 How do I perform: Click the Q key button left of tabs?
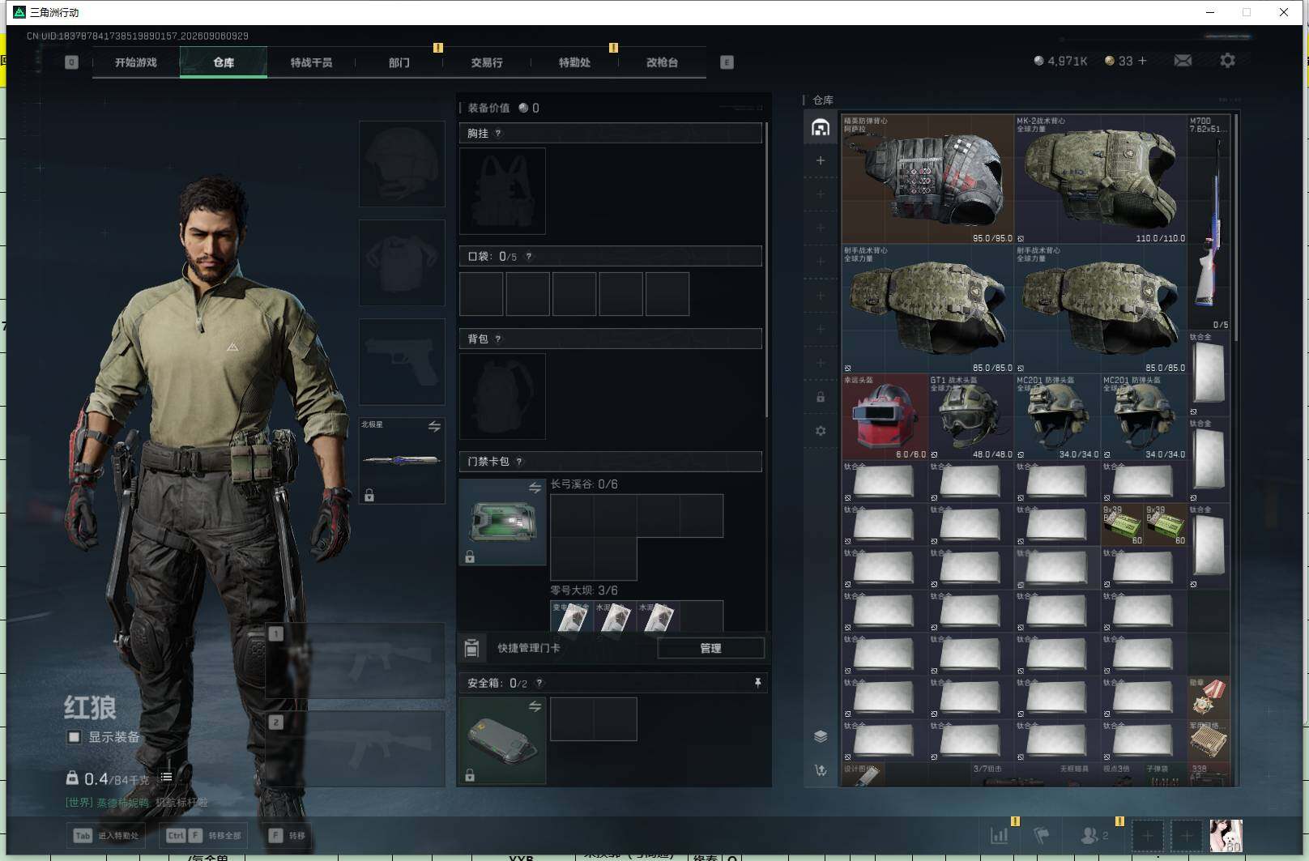tap(71, 62)
